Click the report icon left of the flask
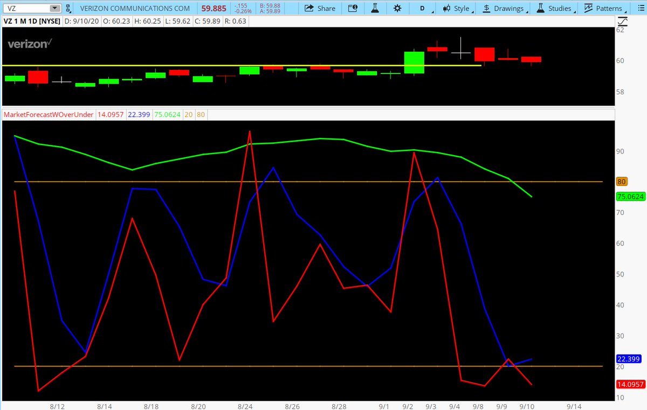647x410 pixels. (x=353, y=9)
